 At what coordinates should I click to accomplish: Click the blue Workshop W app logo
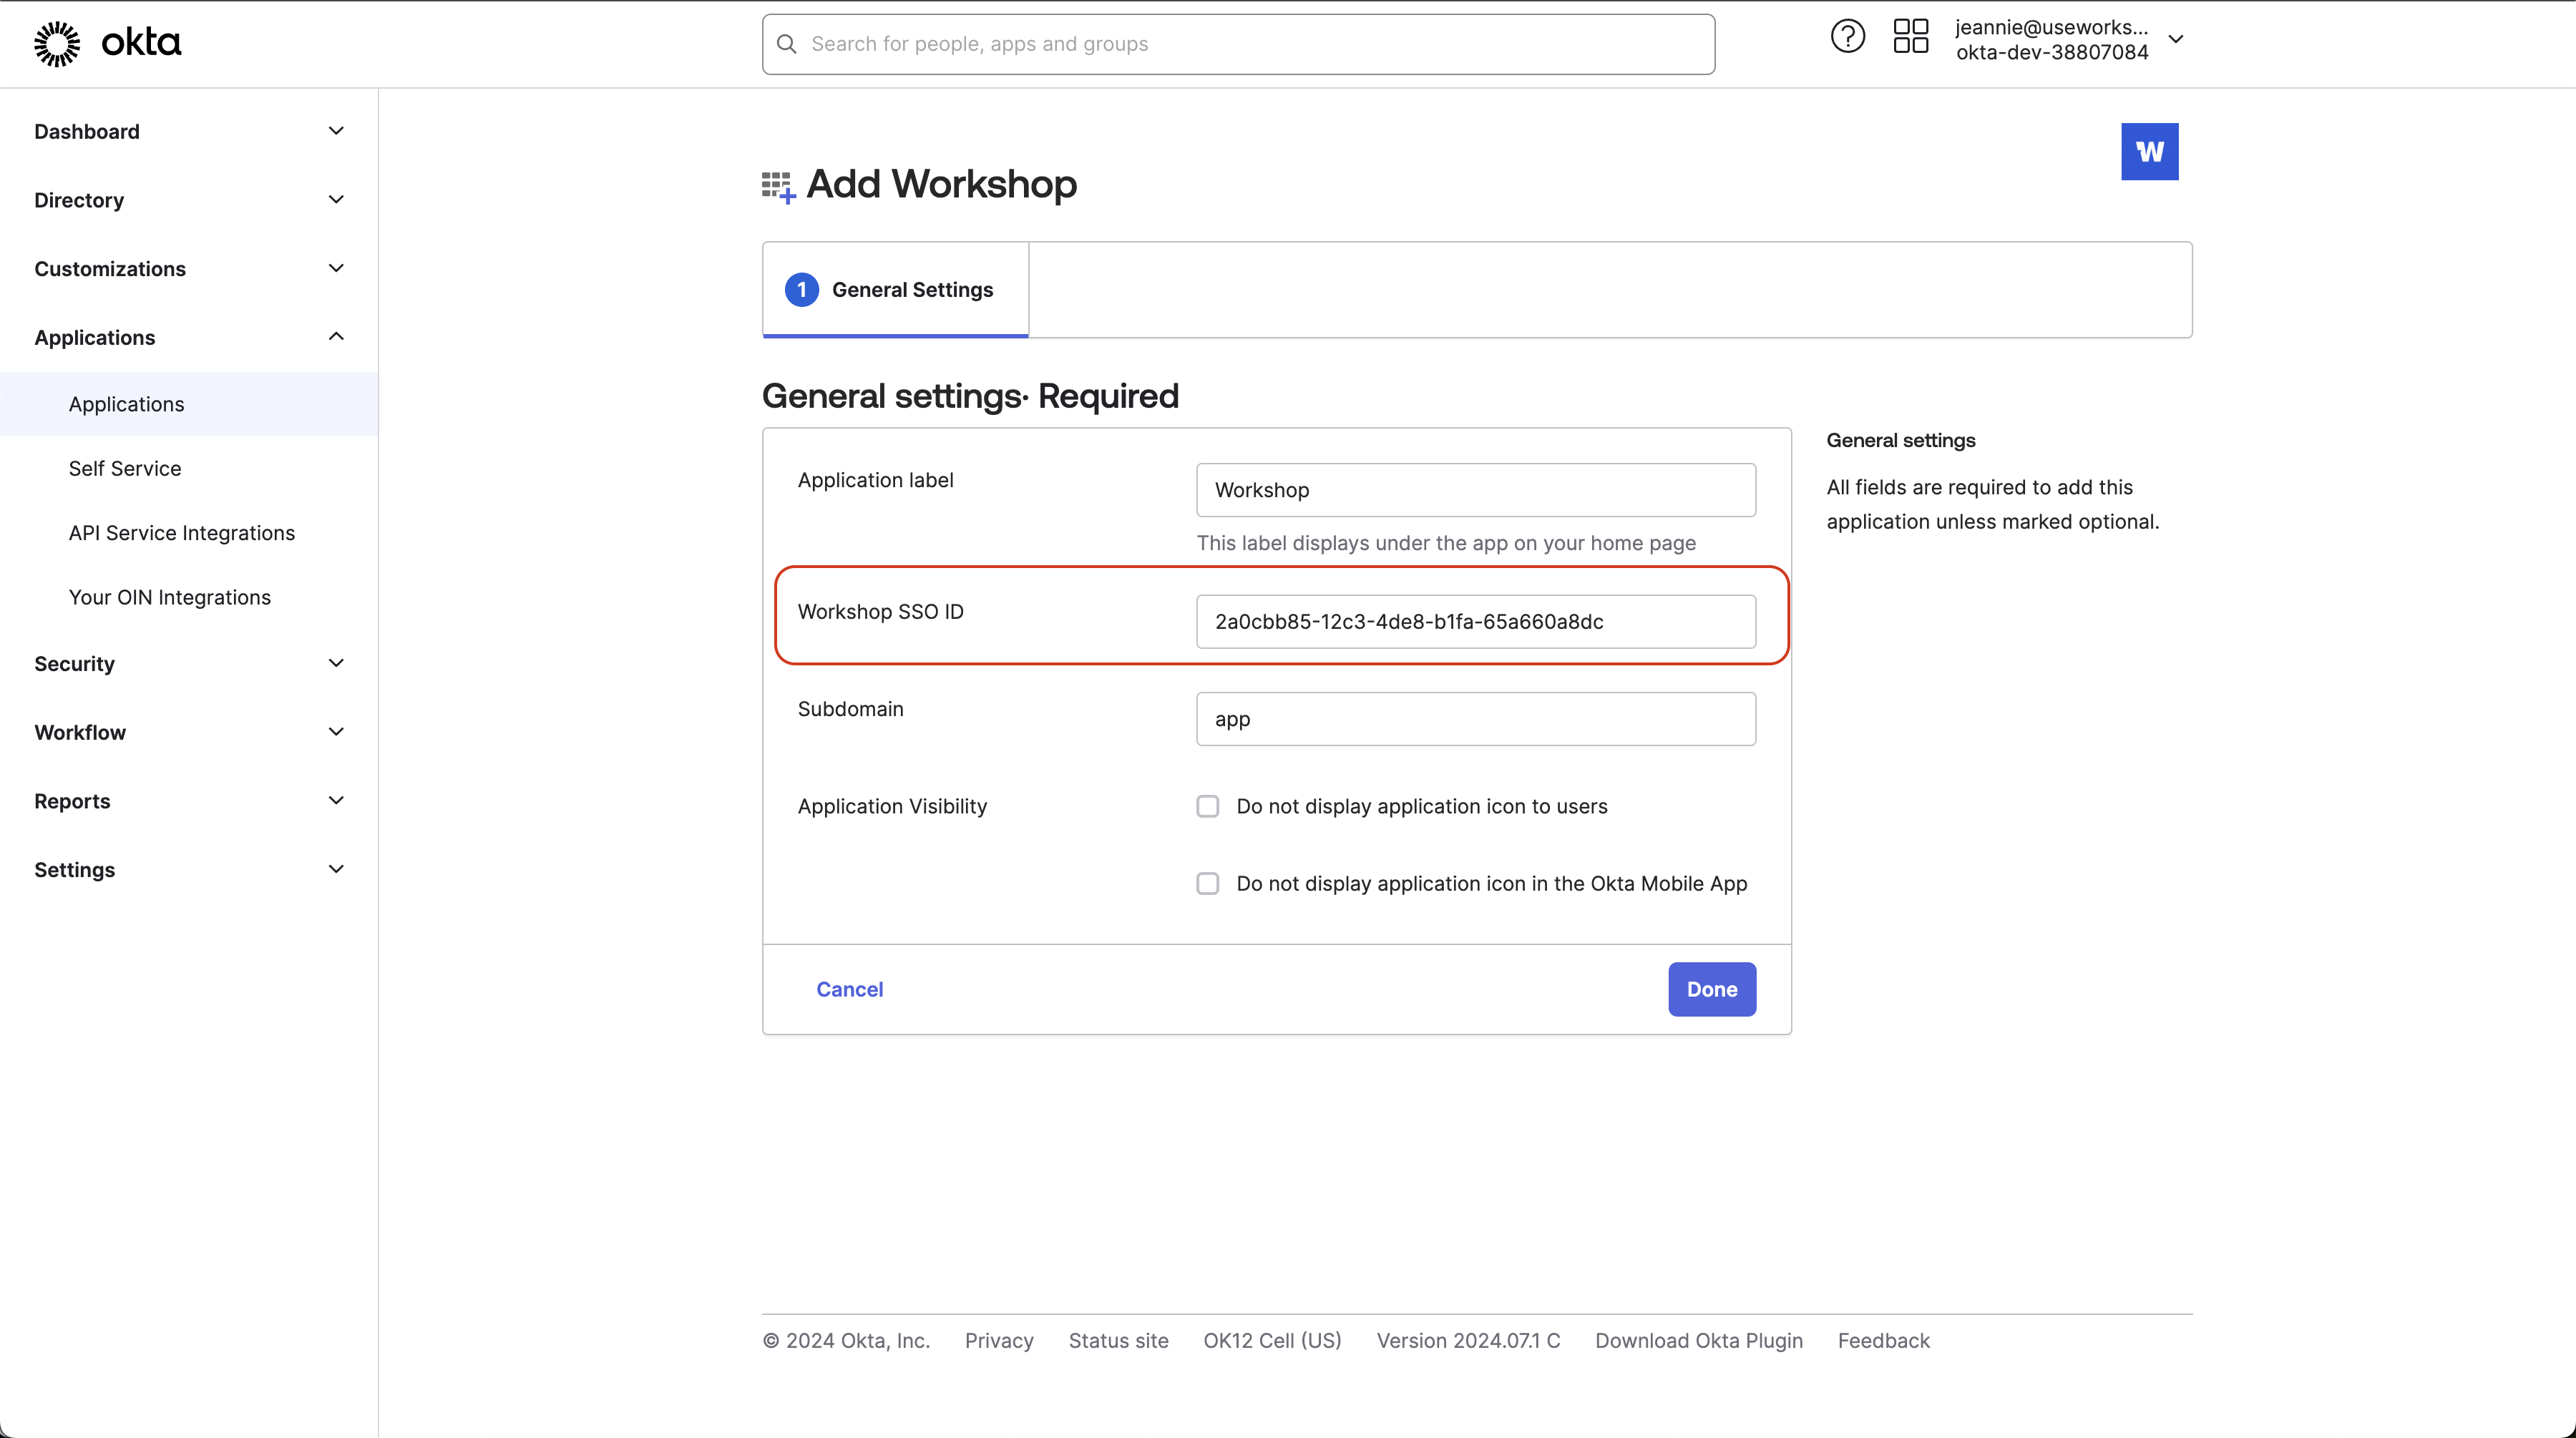pos(2149,152)
